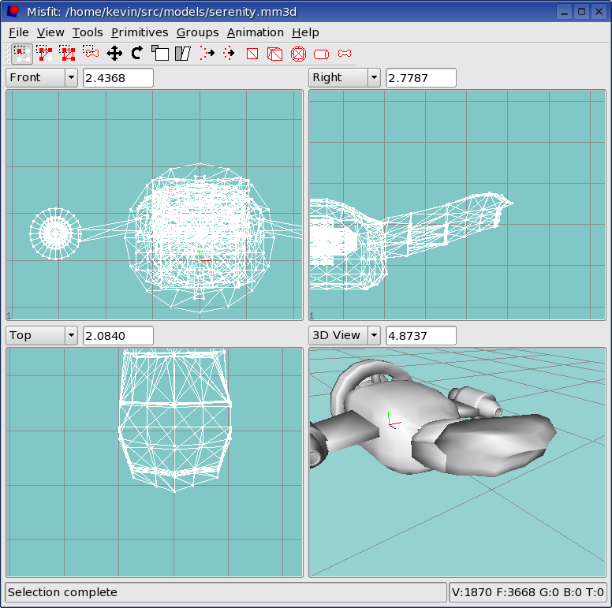The width and height of the screenshot is (612, 608).
Task: Select the Create Bone Joint tool
Action: tap(345, 54)
